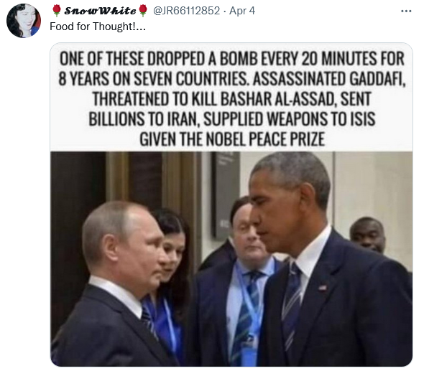This screenshot has width=424, height=376.
Task: Click the 'ASSASSINATED GADDAFI' words in the meme
Action: pos(329,79)
